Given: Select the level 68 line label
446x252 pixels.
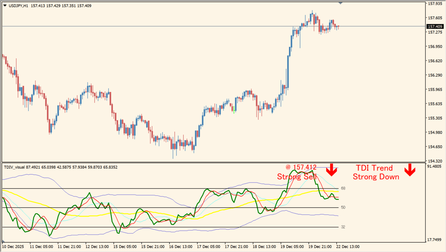Looking at the screenshot, I should coord(343,188).
